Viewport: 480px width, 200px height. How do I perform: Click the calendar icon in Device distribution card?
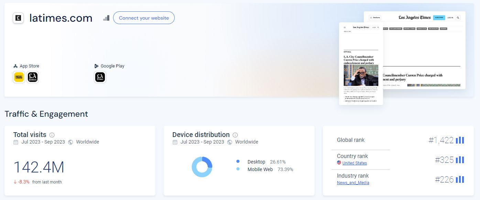pyautogui.click(x=175, y=142)
